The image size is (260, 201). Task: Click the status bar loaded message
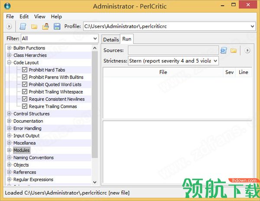point(67,193)
